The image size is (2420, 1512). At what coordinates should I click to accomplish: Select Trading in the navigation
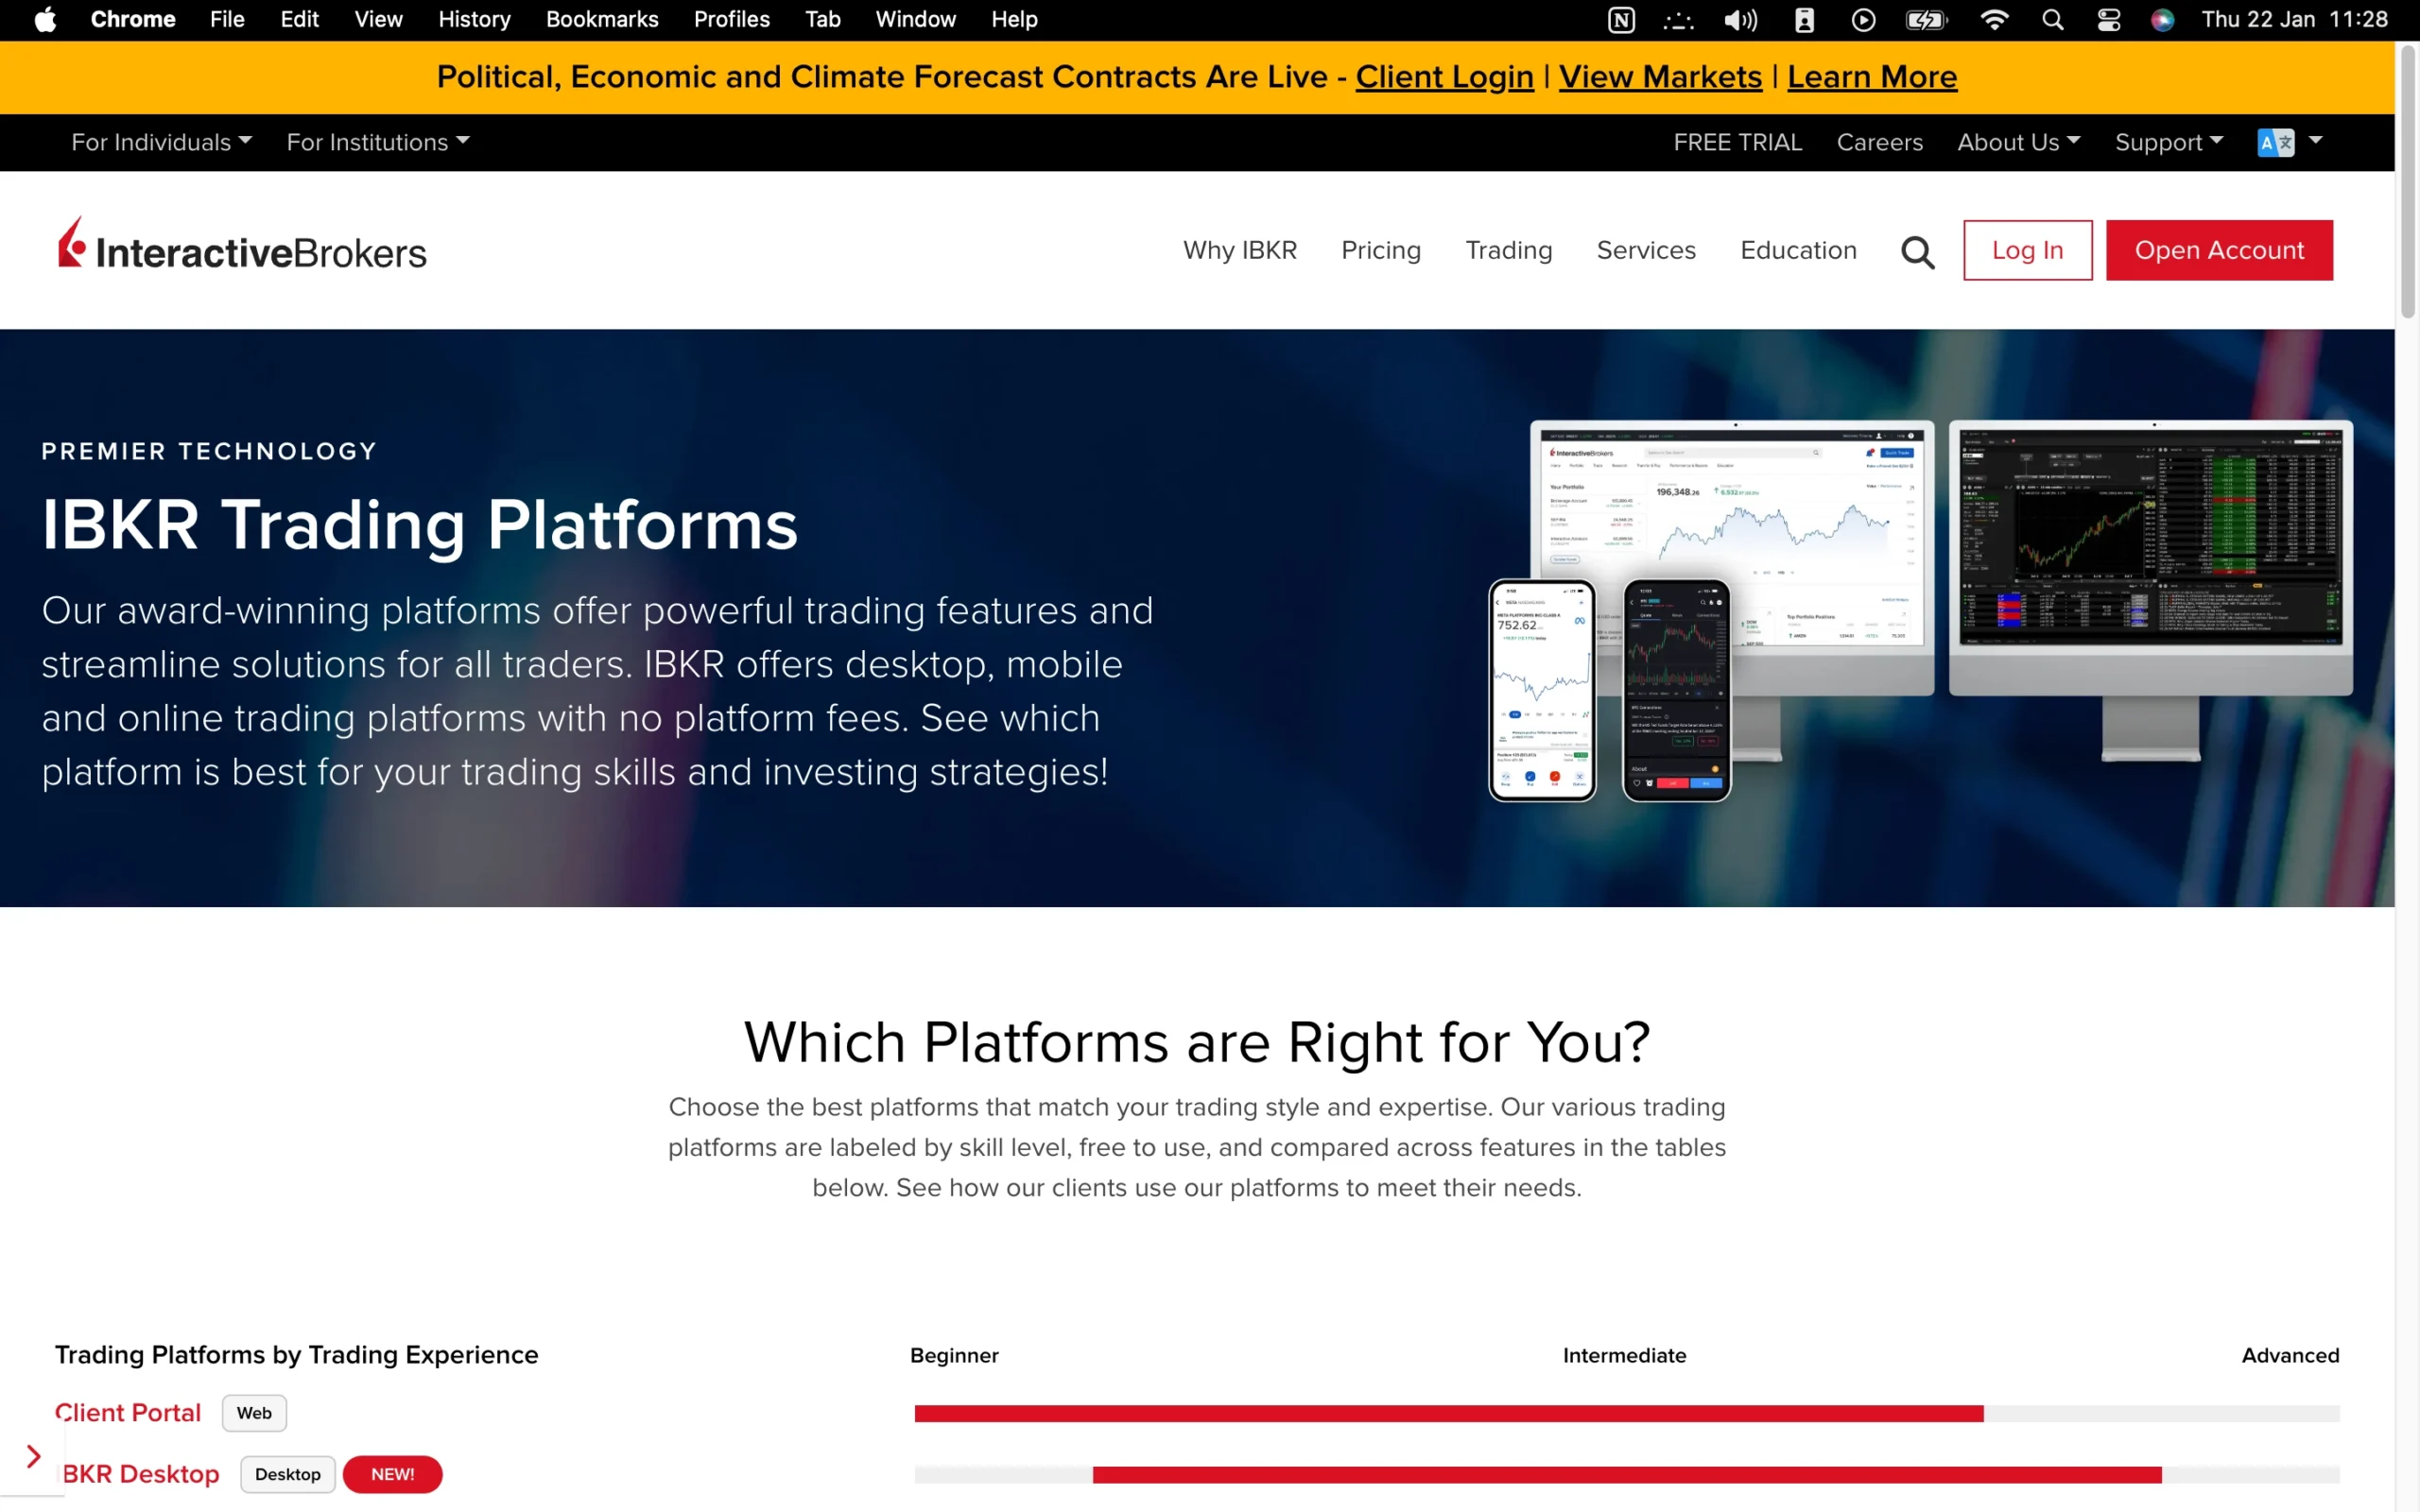[1508, 250]
